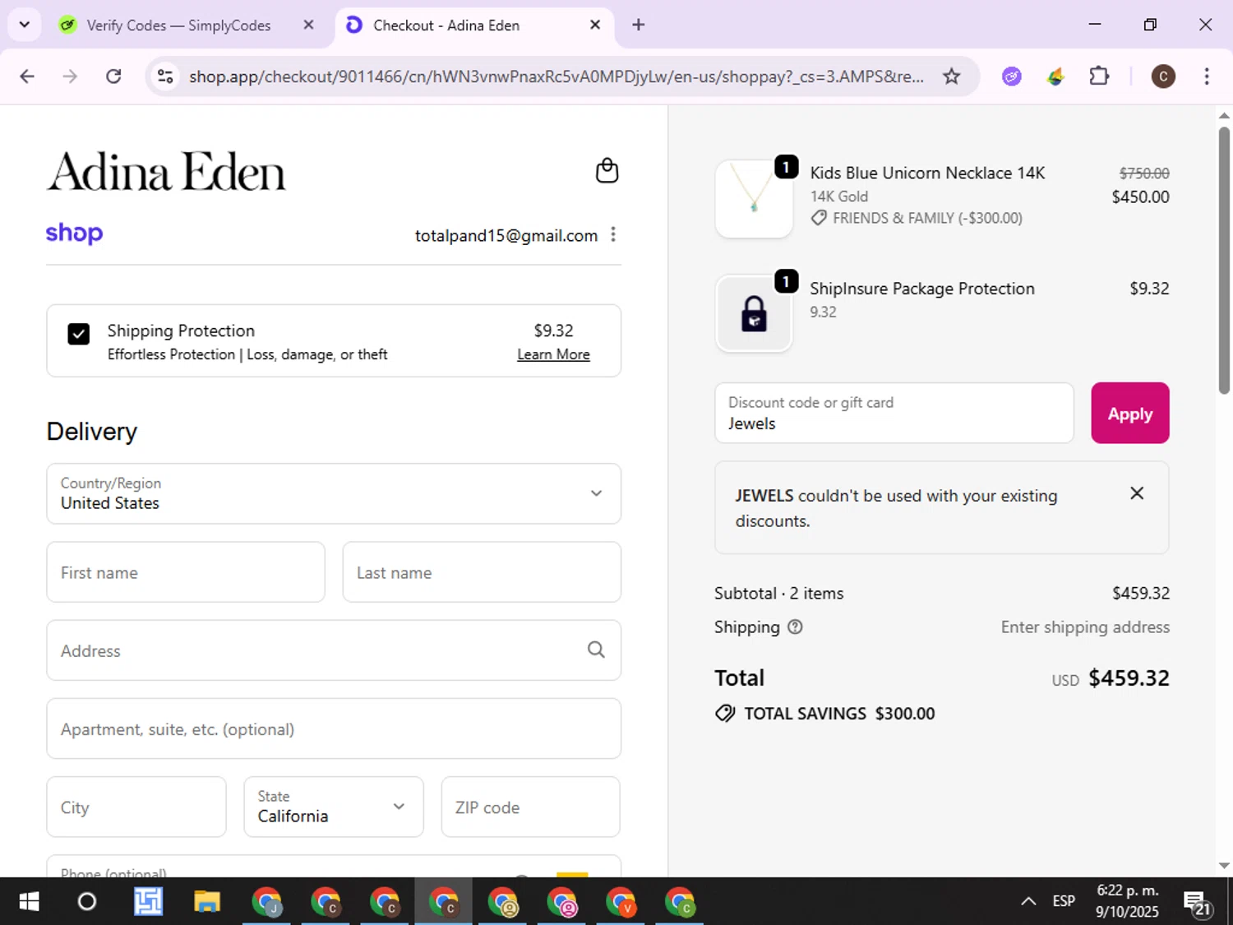This screenshot has height=925, width=1233.
Task: Click the Adina Eden store logo
Action: (x=166, y=171)
